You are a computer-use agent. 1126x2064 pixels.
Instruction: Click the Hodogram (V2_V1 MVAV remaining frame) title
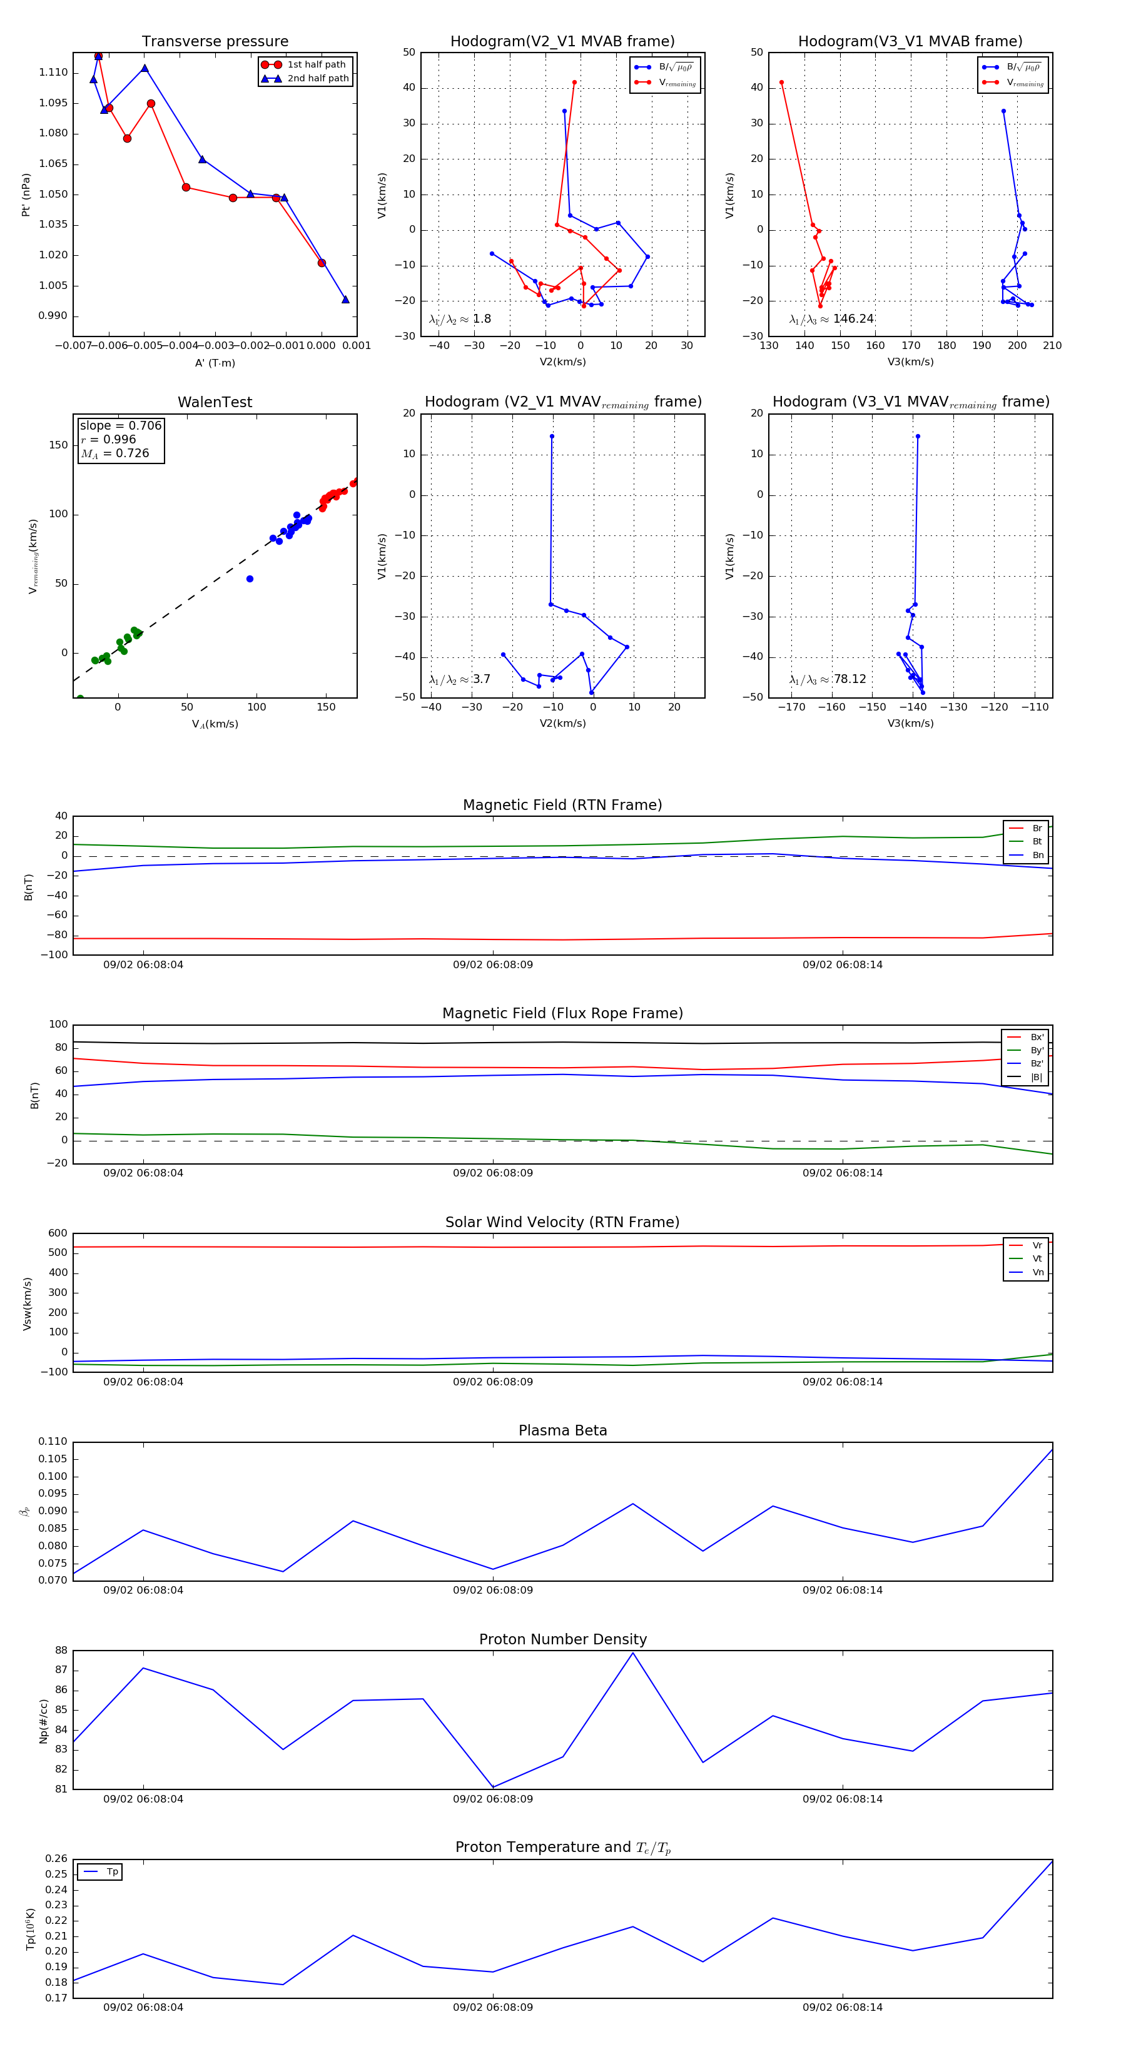(562, 402)
